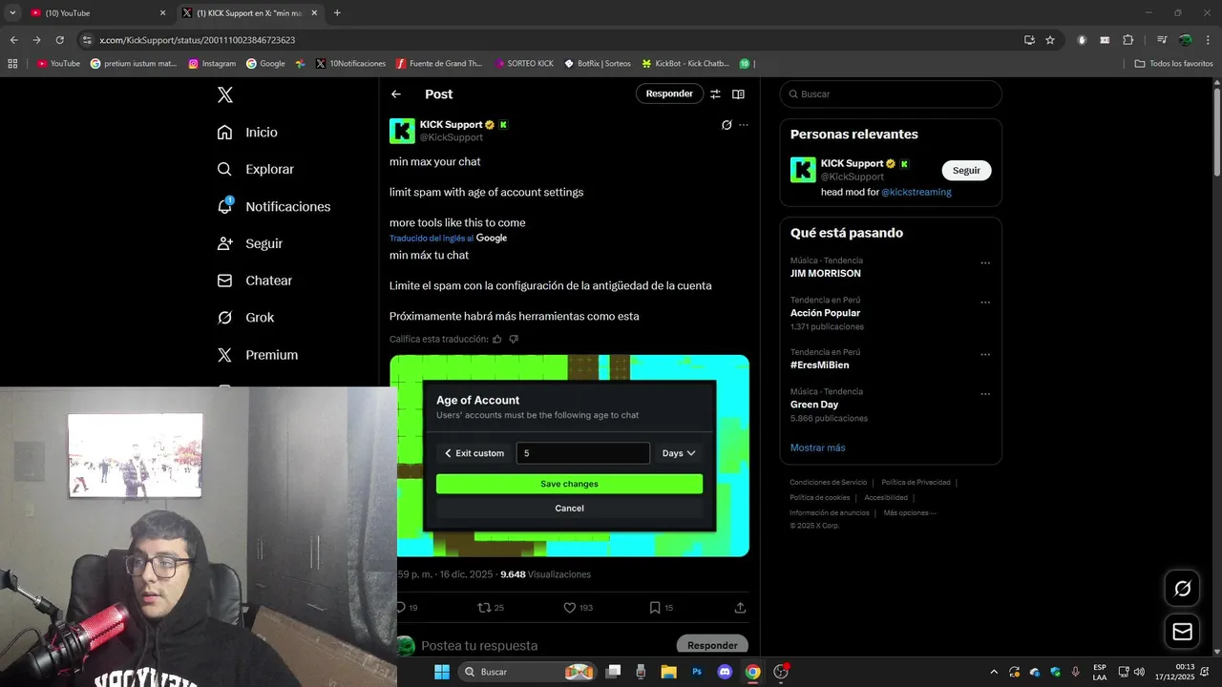Open Seguir in the X sidebar

point(249,244)
